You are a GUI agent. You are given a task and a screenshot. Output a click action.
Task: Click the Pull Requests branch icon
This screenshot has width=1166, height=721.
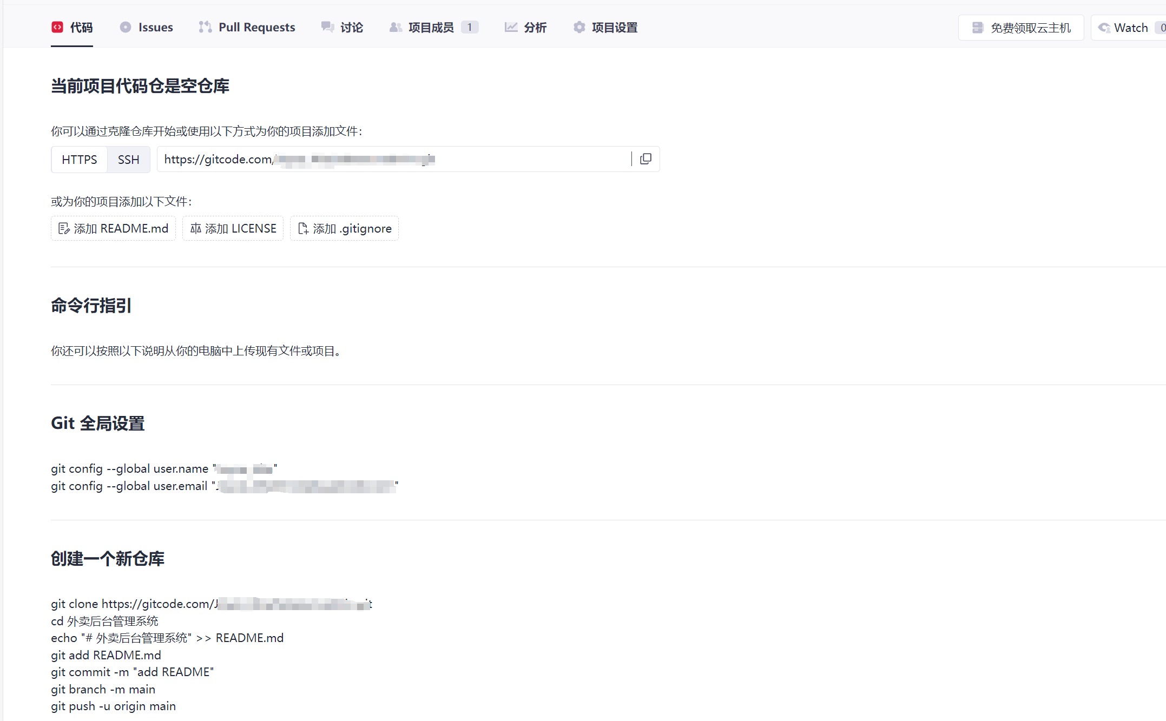(205, 27)
